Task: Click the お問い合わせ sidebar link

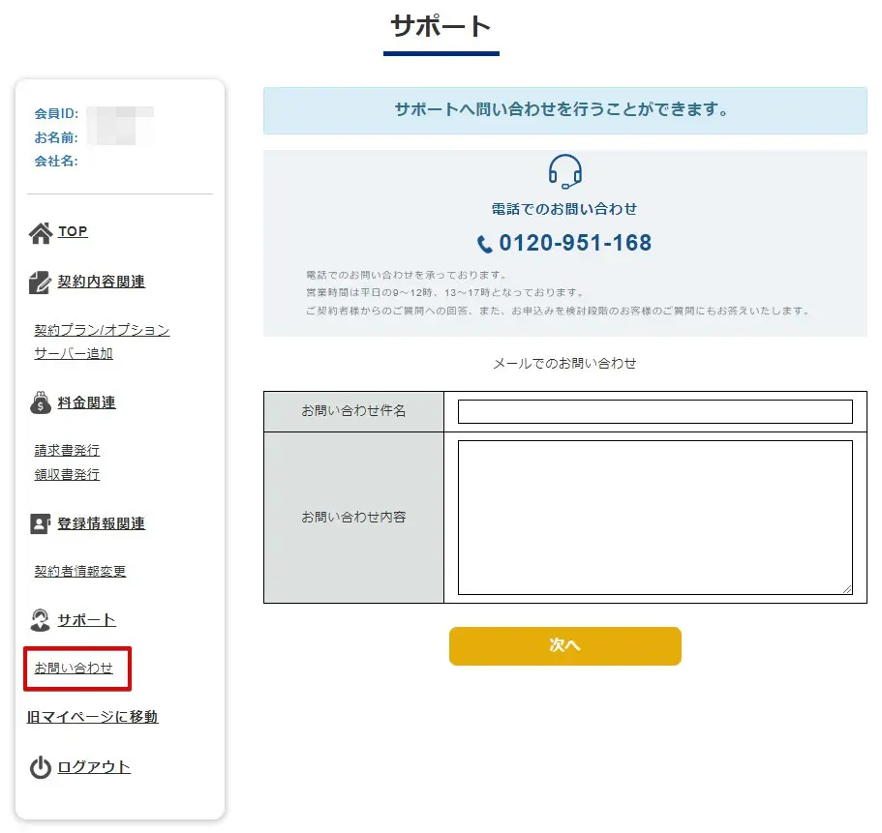Action: (74, 669)
